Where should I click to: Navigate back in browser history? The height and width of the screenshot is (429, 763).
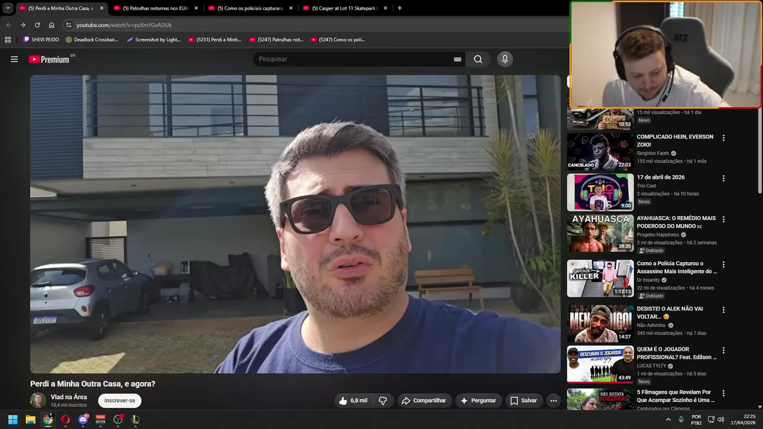pos(8,25)
